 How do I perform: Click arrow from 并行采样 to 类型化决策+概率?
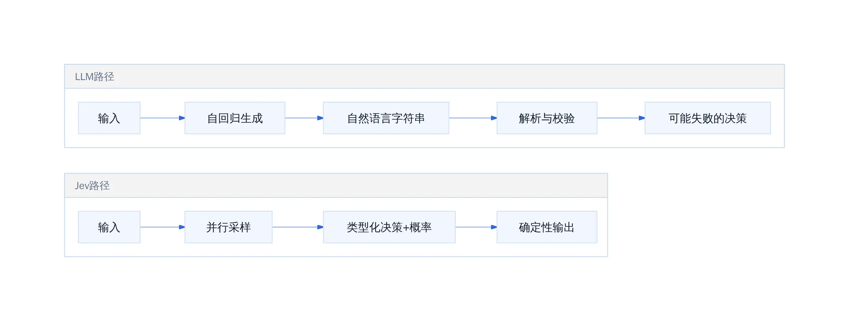click(298, 227)
